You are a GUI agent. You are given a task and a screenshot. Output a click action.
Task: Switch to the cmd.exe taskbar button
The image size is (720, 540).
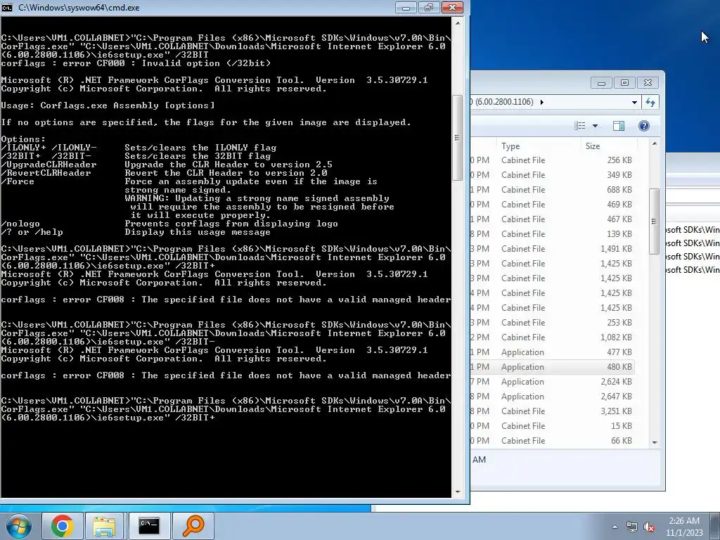149,526
